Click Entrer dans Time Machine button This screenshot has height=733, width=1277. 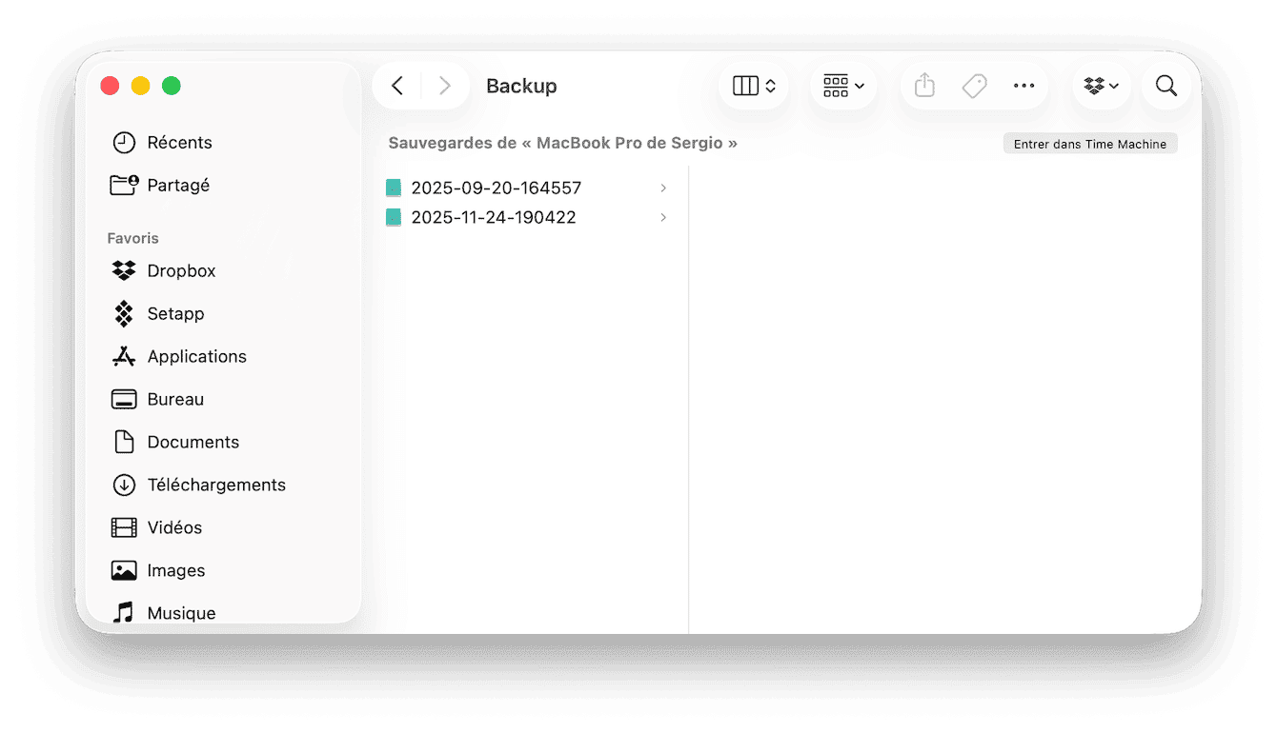[x=1090, y=144]
